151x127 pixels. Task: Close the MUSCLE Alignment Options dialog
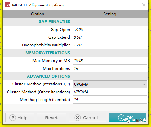tap(144, 5)
